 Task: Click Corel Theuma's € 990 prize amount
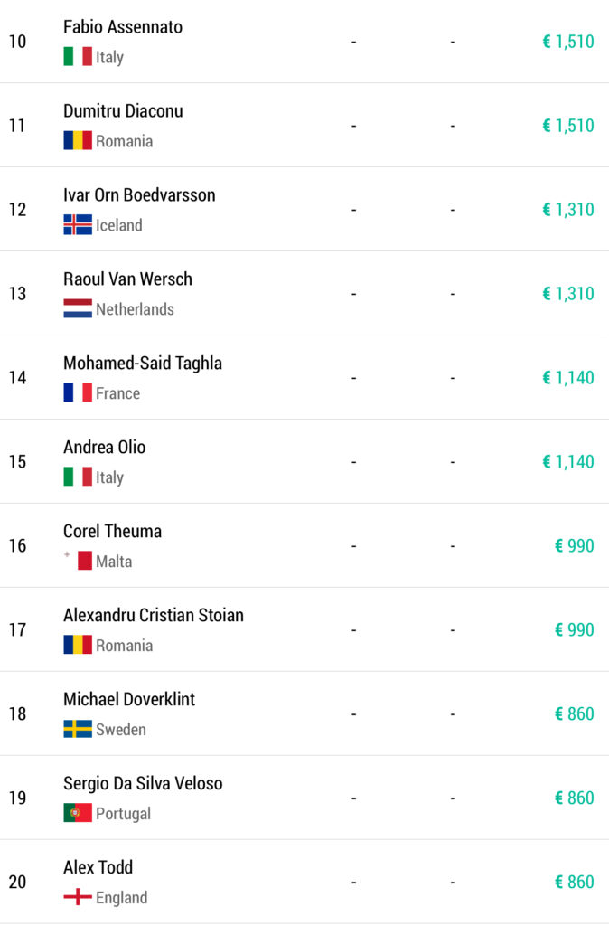(x=574, y=546)
